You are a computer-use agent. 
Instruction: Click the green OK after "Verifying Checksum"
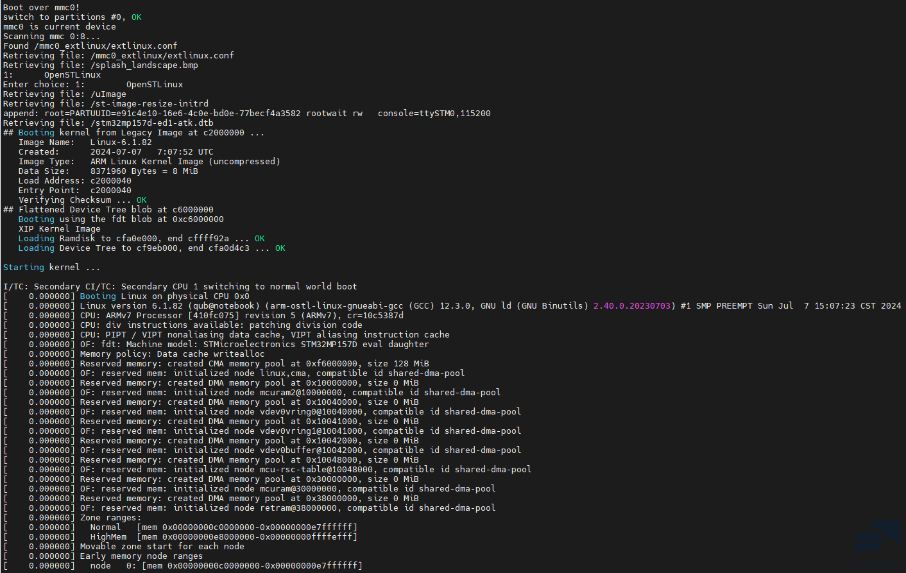coord(142,200)
